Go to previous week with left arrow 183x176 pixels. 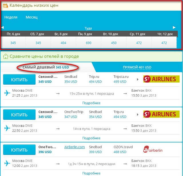3,28
